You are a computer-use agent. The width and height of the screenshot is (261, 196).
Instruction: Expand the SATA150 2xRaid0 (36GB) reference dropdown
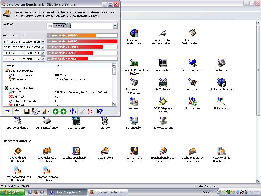pyautogui.click(x=43, y=53)
